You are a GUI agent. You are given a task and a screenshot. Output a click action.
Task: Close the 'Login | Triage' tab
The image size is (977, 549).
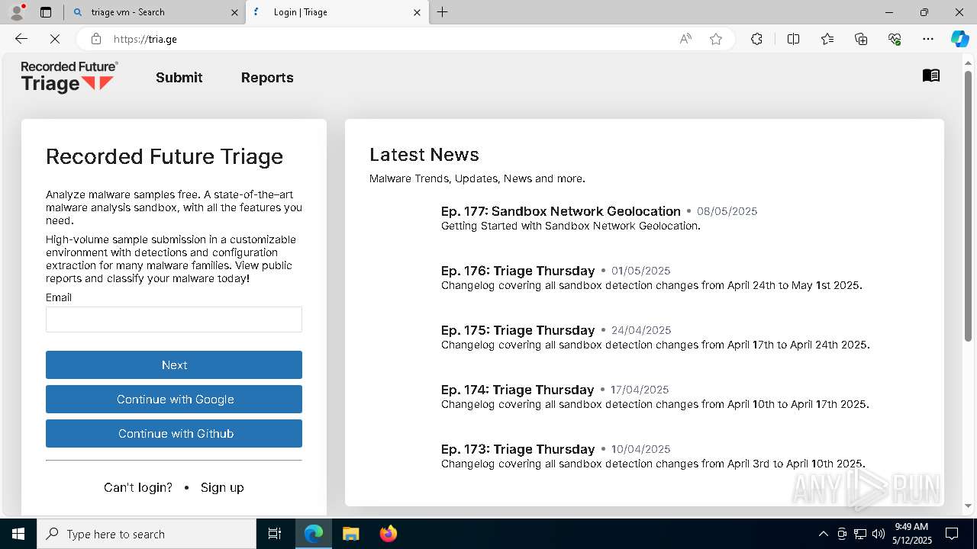(x=417, y=12)
